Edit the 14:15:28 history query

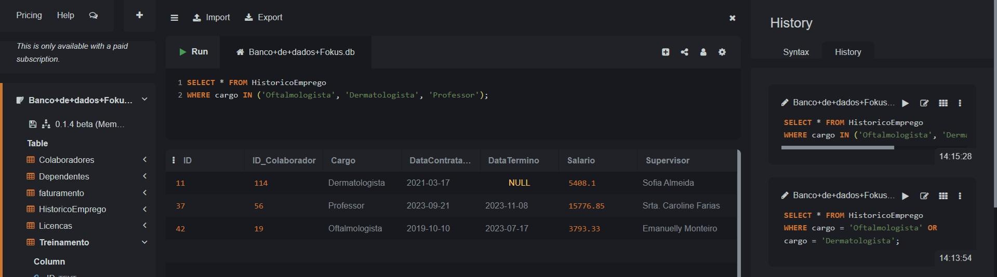pos(924,103)
